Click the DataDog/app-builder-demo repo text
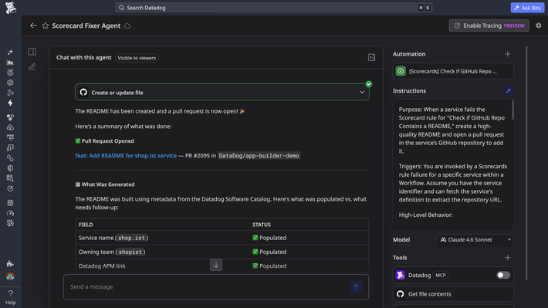Image resolution: width=548 pixels, height=308 pixels. [x=259, y=156]
